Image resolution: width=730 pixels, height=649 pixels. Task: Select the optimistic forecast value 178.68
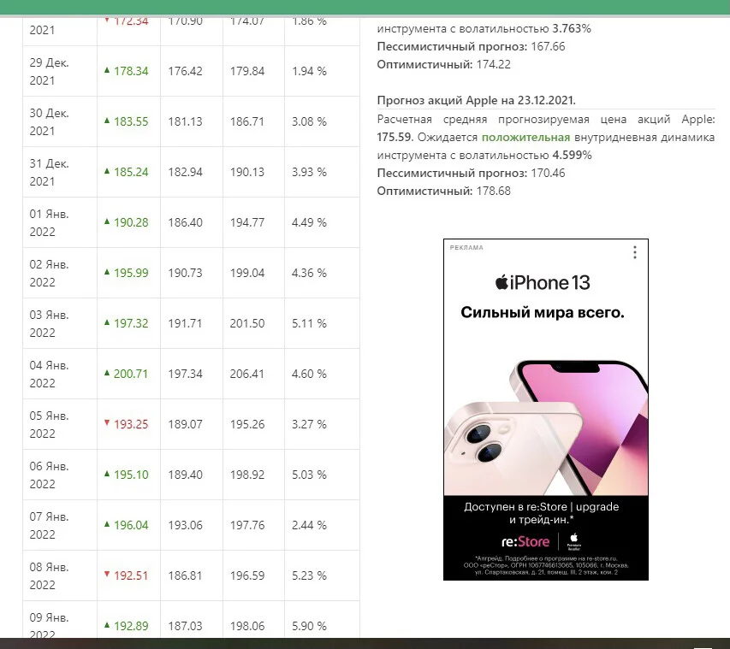tap(494, 192)
